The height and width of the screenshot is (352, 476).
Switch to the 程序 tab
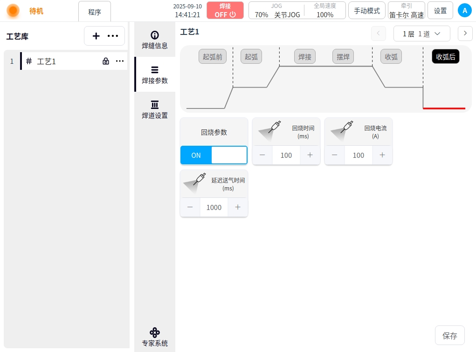tap(95, 12)
